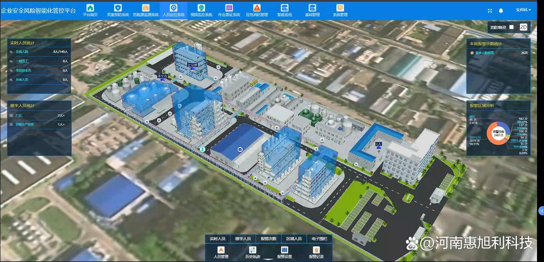Open the 视频监控系统 camera icon
Screen dimensions: 544x262
tap(201, 8)
